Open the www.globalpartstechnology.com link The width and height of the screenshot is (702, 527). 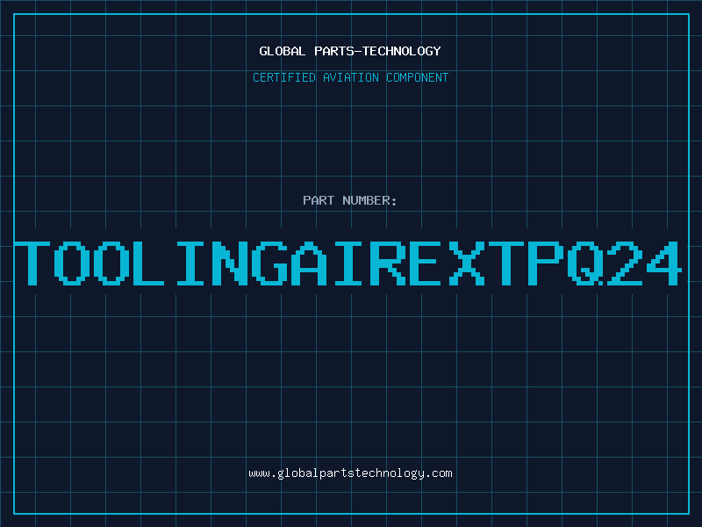click(x=350, y=473)
